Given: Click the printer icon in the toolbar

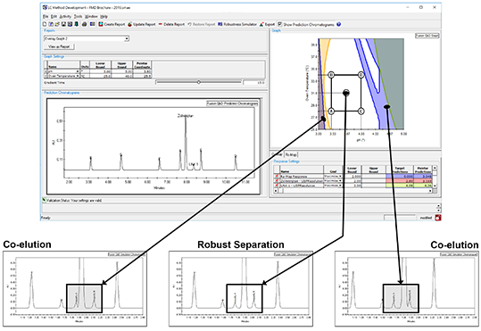Looking at the screenshot, I should 84,24.
